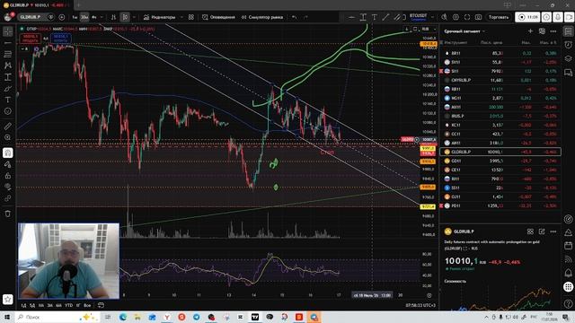575x323 pixels.
Task: Activate the zoom in tool
Action: tap(8, 137)
